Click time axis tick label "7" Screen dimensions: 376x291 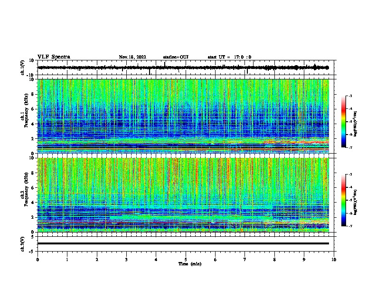pos(245,260)
